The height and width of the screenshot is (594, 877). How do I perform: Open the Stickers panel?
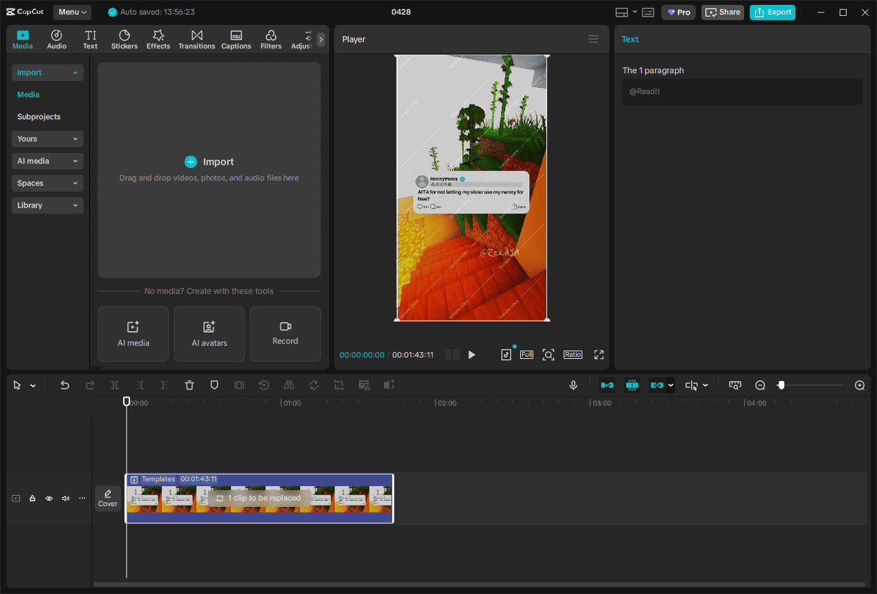124,39
